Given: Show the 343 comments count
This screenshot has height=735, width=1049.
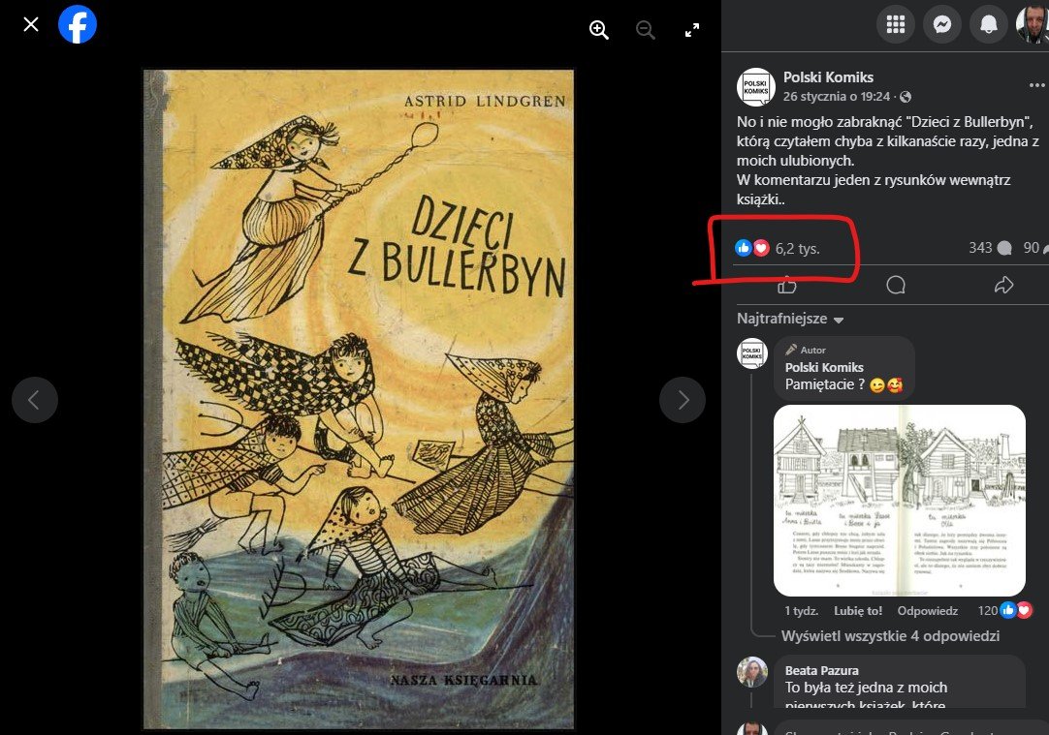Looking at the screenshot, I should [x=990, y=248].
